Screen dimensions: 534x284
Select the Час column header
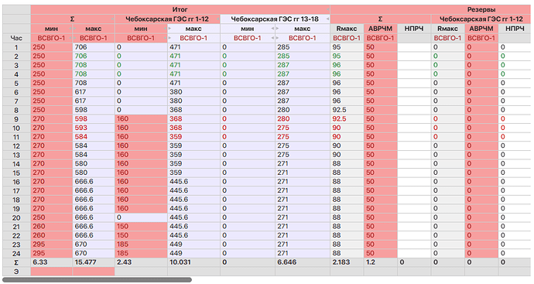click(x=16, y=38)
